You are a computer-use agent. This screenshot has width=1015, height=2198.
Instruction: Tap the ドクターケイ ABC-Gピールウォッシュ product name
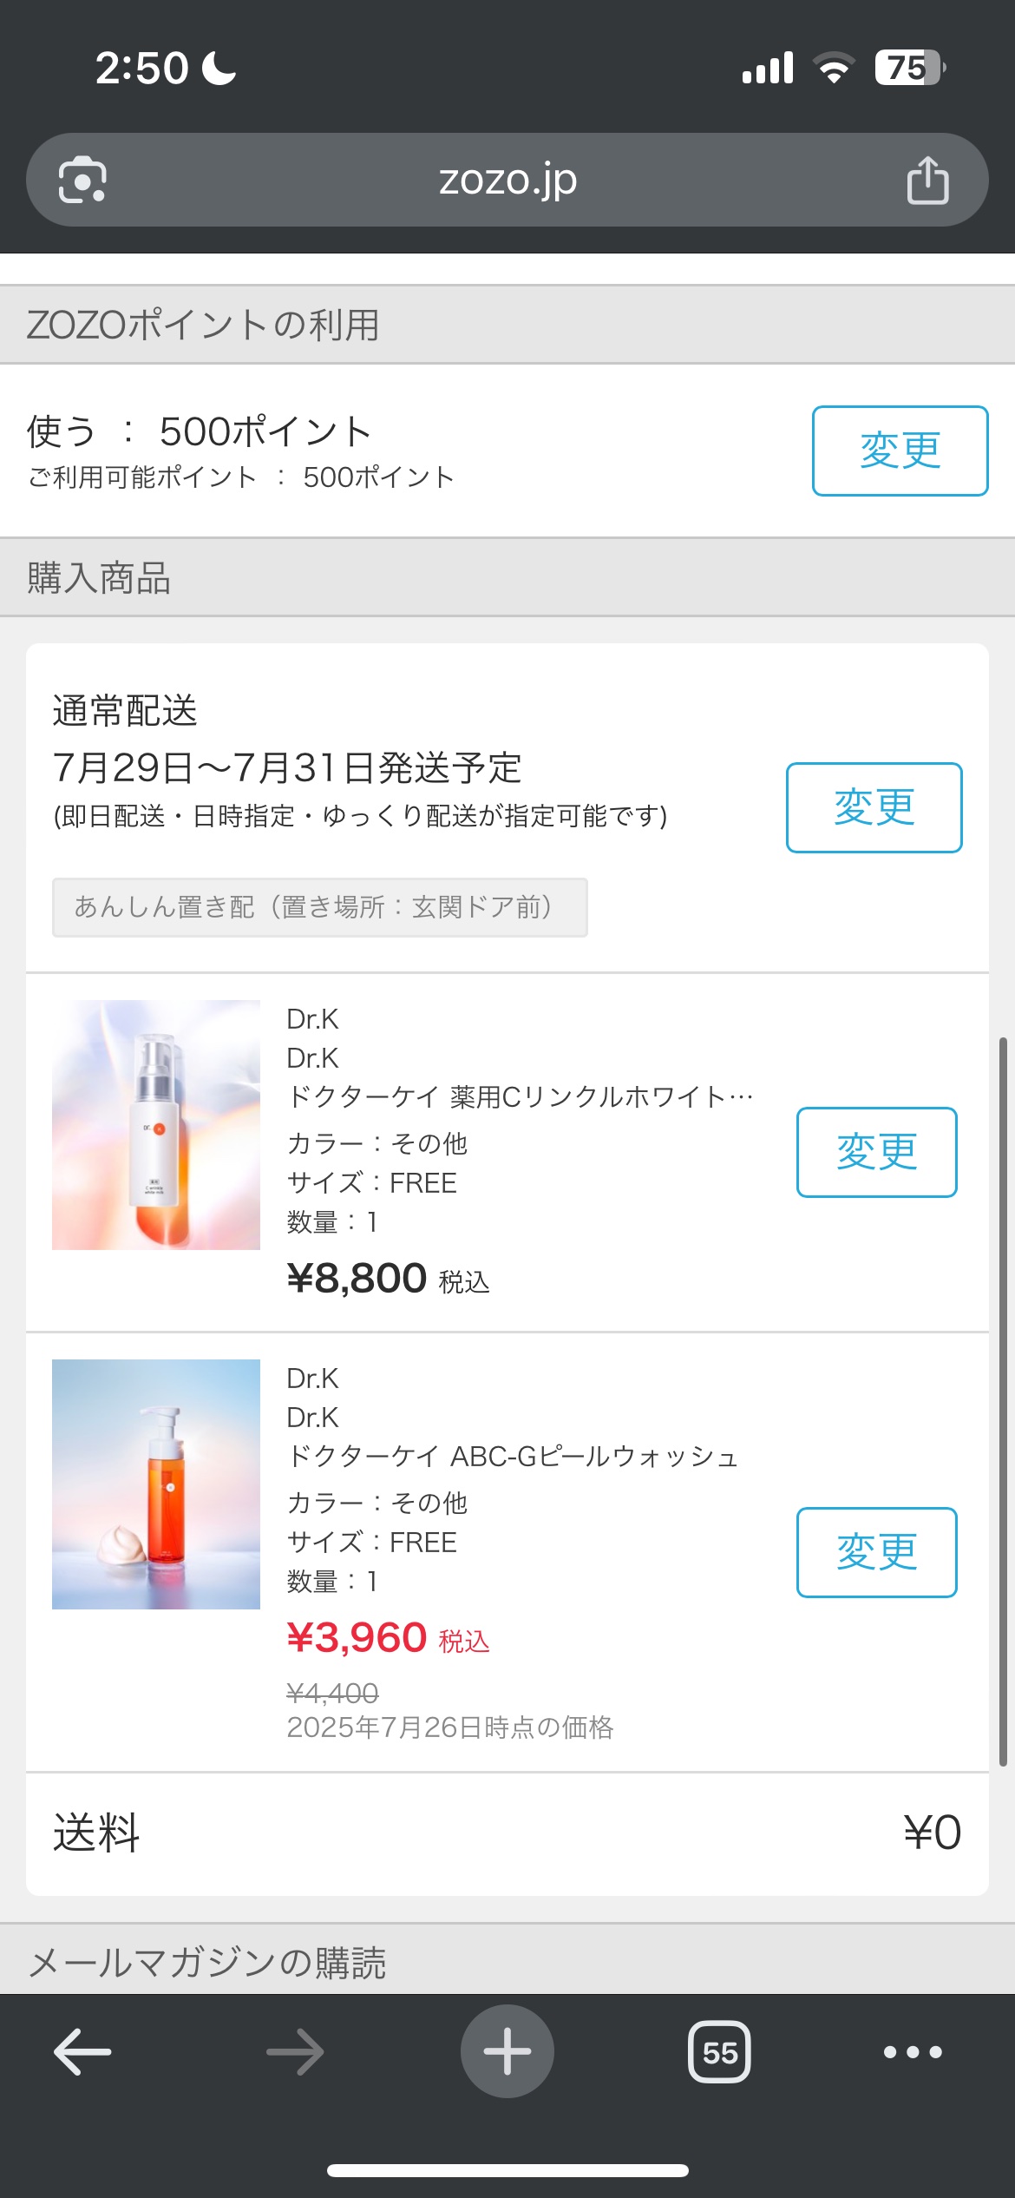click(512, 1457)
